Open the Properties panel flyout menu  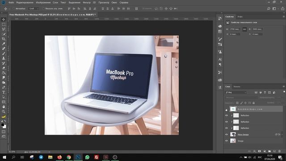[284, 17]
